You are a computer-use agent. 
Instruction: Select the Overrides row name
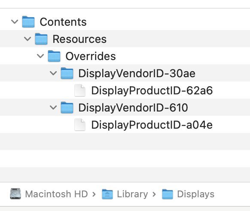91,56
